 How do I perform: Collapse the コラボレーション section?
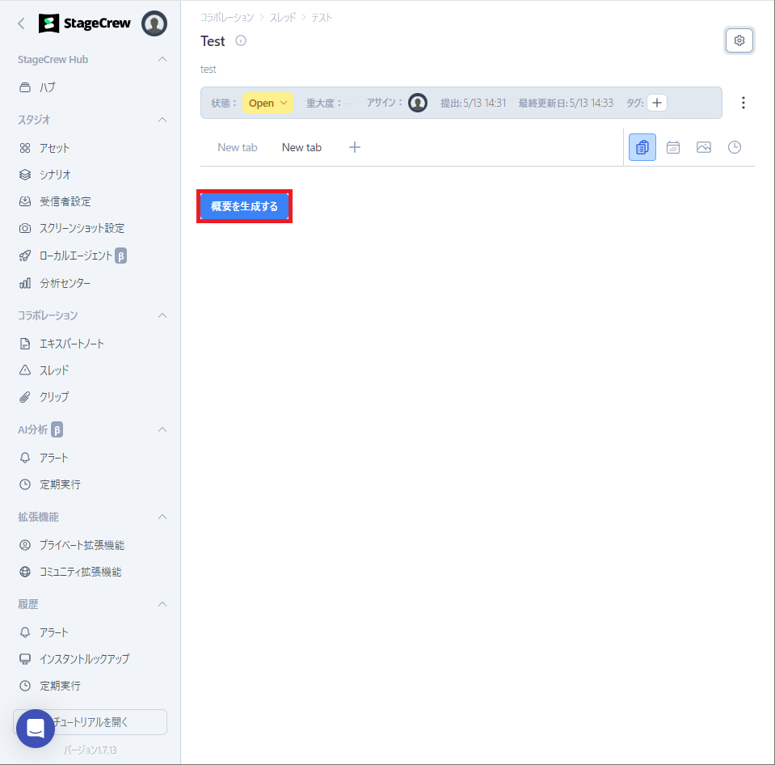(162, 315)
